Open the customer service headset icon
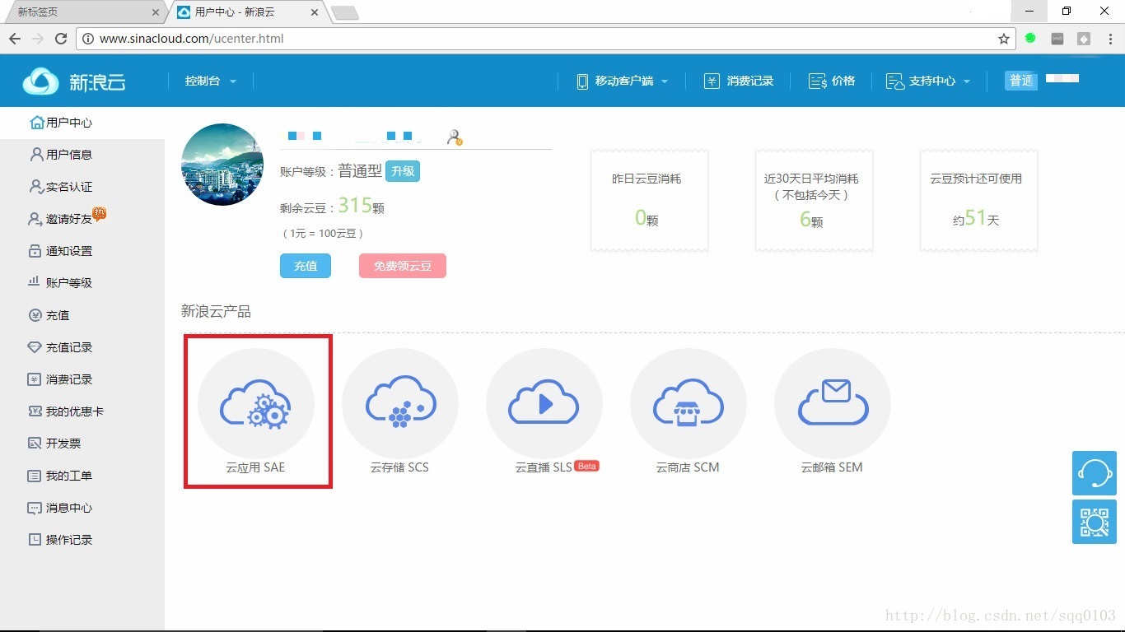 [1095, 473]
